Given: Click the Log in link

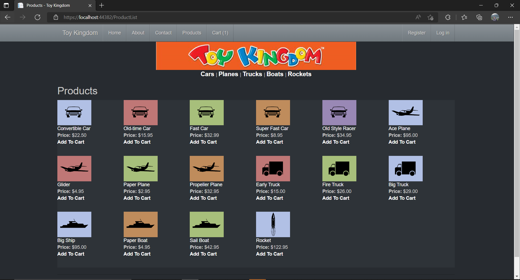Looking at the screenshot, I should pyautogui.click(x=443, y=33).
